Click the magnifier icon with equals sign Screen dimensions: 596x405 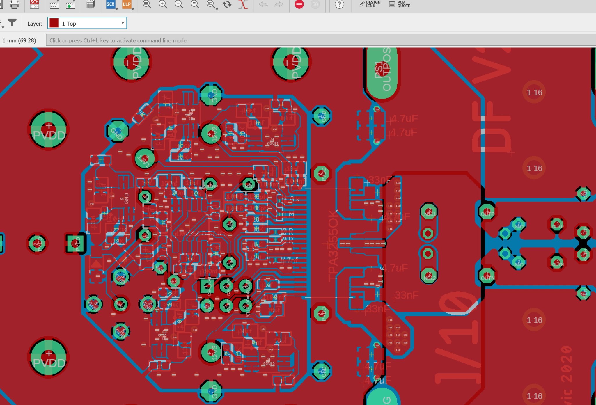(x=195, y=4)
